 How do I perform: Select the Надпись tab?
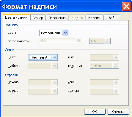pos(95,18)
